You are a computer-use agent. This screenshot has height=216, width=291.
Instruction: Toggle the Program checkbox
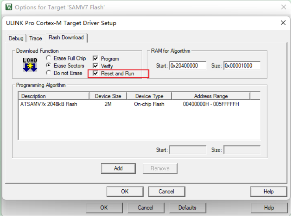[96, 59]
